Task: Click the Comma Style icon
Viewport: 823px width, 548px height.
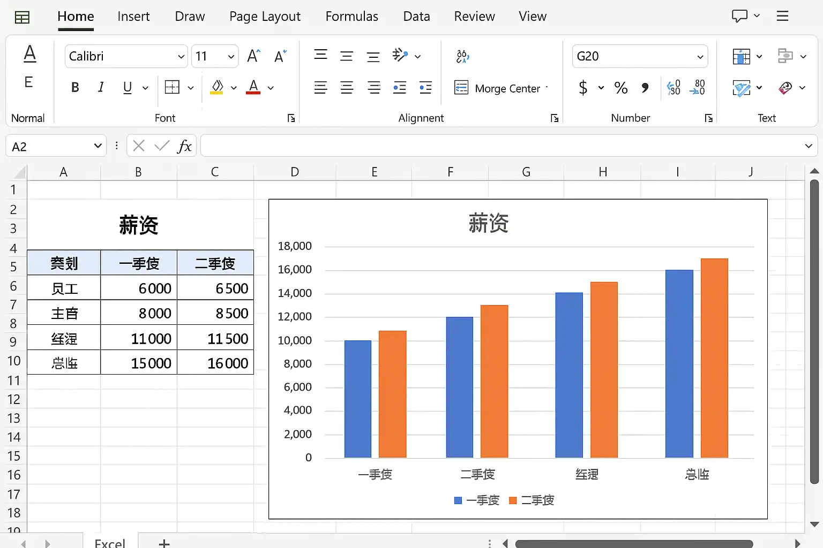Action: click(645, 88)
